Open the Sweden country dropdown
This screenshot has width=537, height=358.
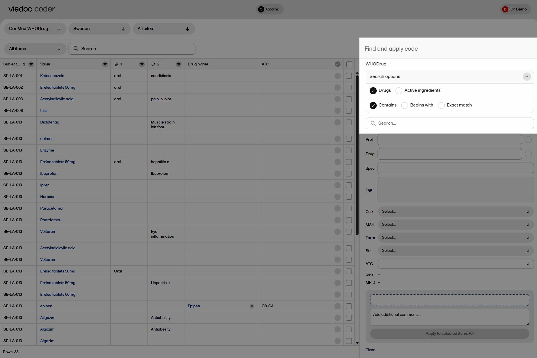(99, 29)
